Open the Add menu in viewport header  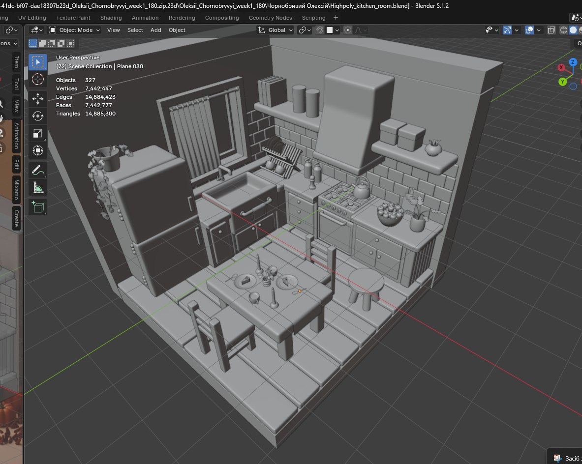pyautogui.click(x=156, y=30)
